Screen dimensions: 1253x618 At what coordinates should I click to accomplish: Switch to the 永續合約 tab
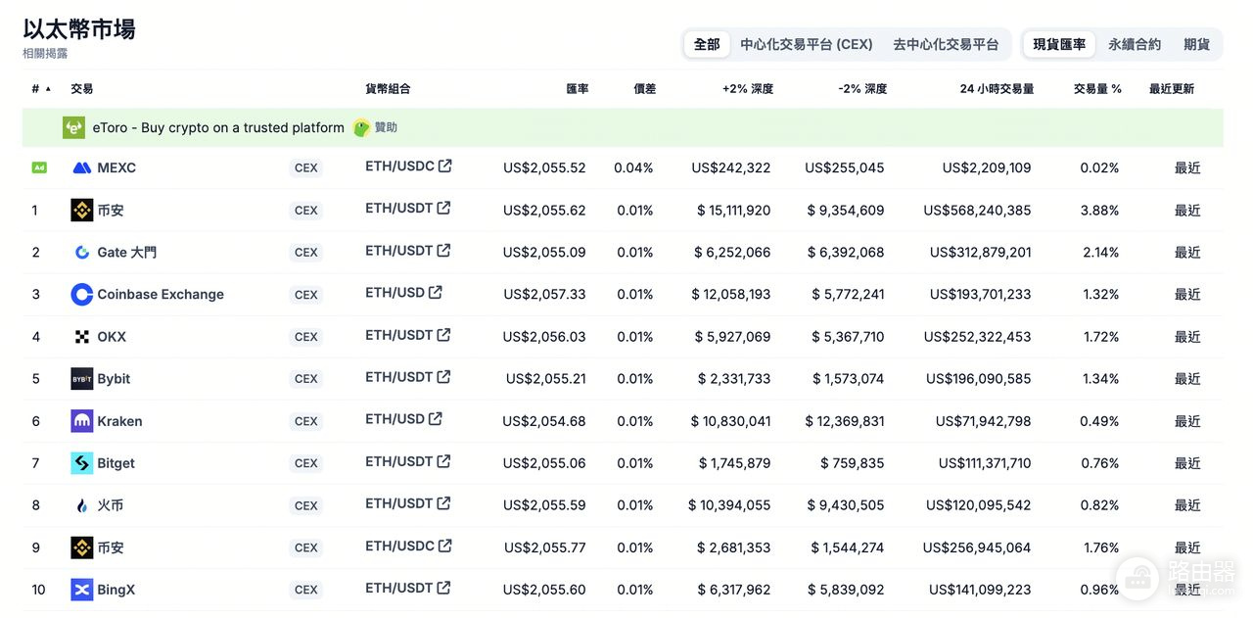click(x=1135, y=44)
